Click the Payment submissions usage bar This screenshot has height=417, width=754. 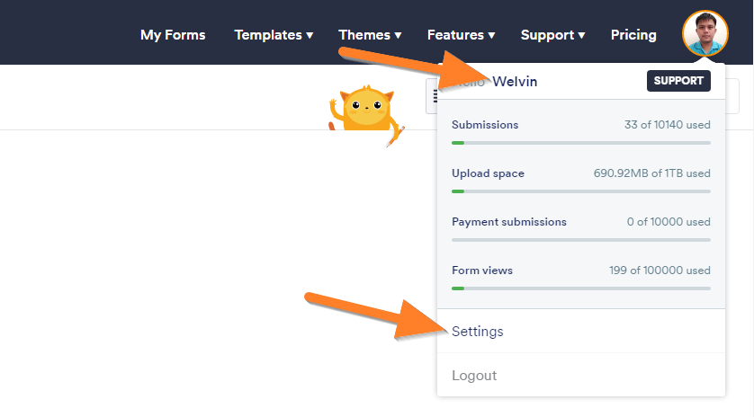[x=581, y=240]
